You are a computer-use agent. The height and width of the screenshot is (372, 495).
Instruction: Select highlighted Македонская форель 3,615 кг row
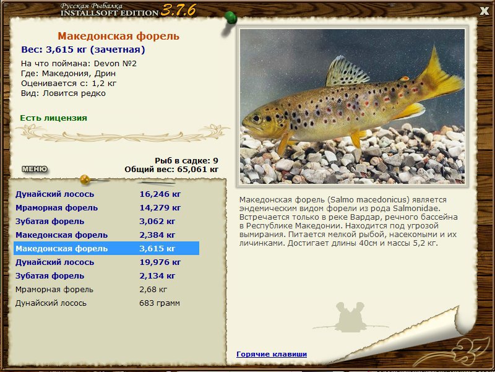click(x=106, y=248)
